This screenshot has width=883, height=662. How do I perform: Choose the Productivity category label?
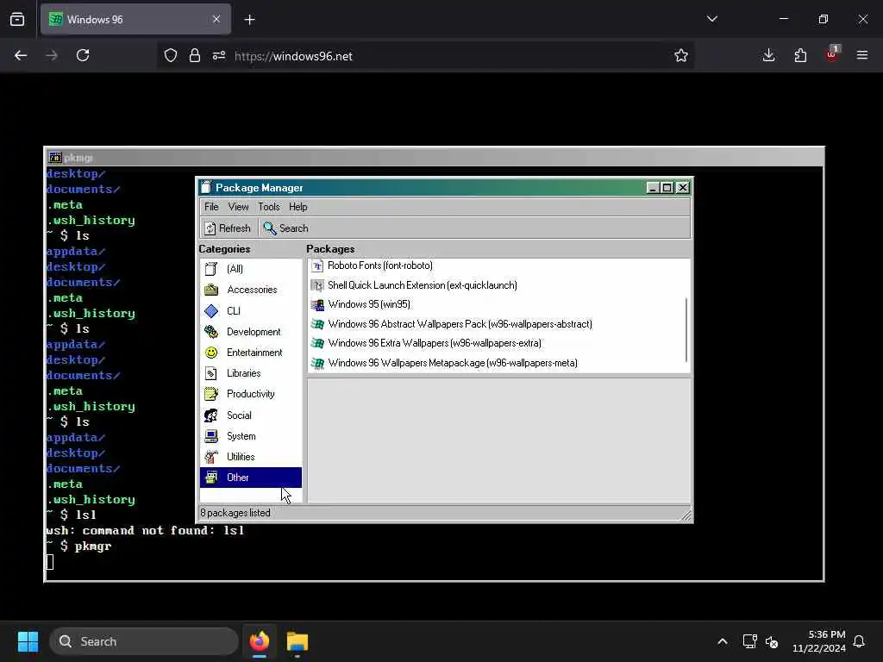[x=251, y=394]
